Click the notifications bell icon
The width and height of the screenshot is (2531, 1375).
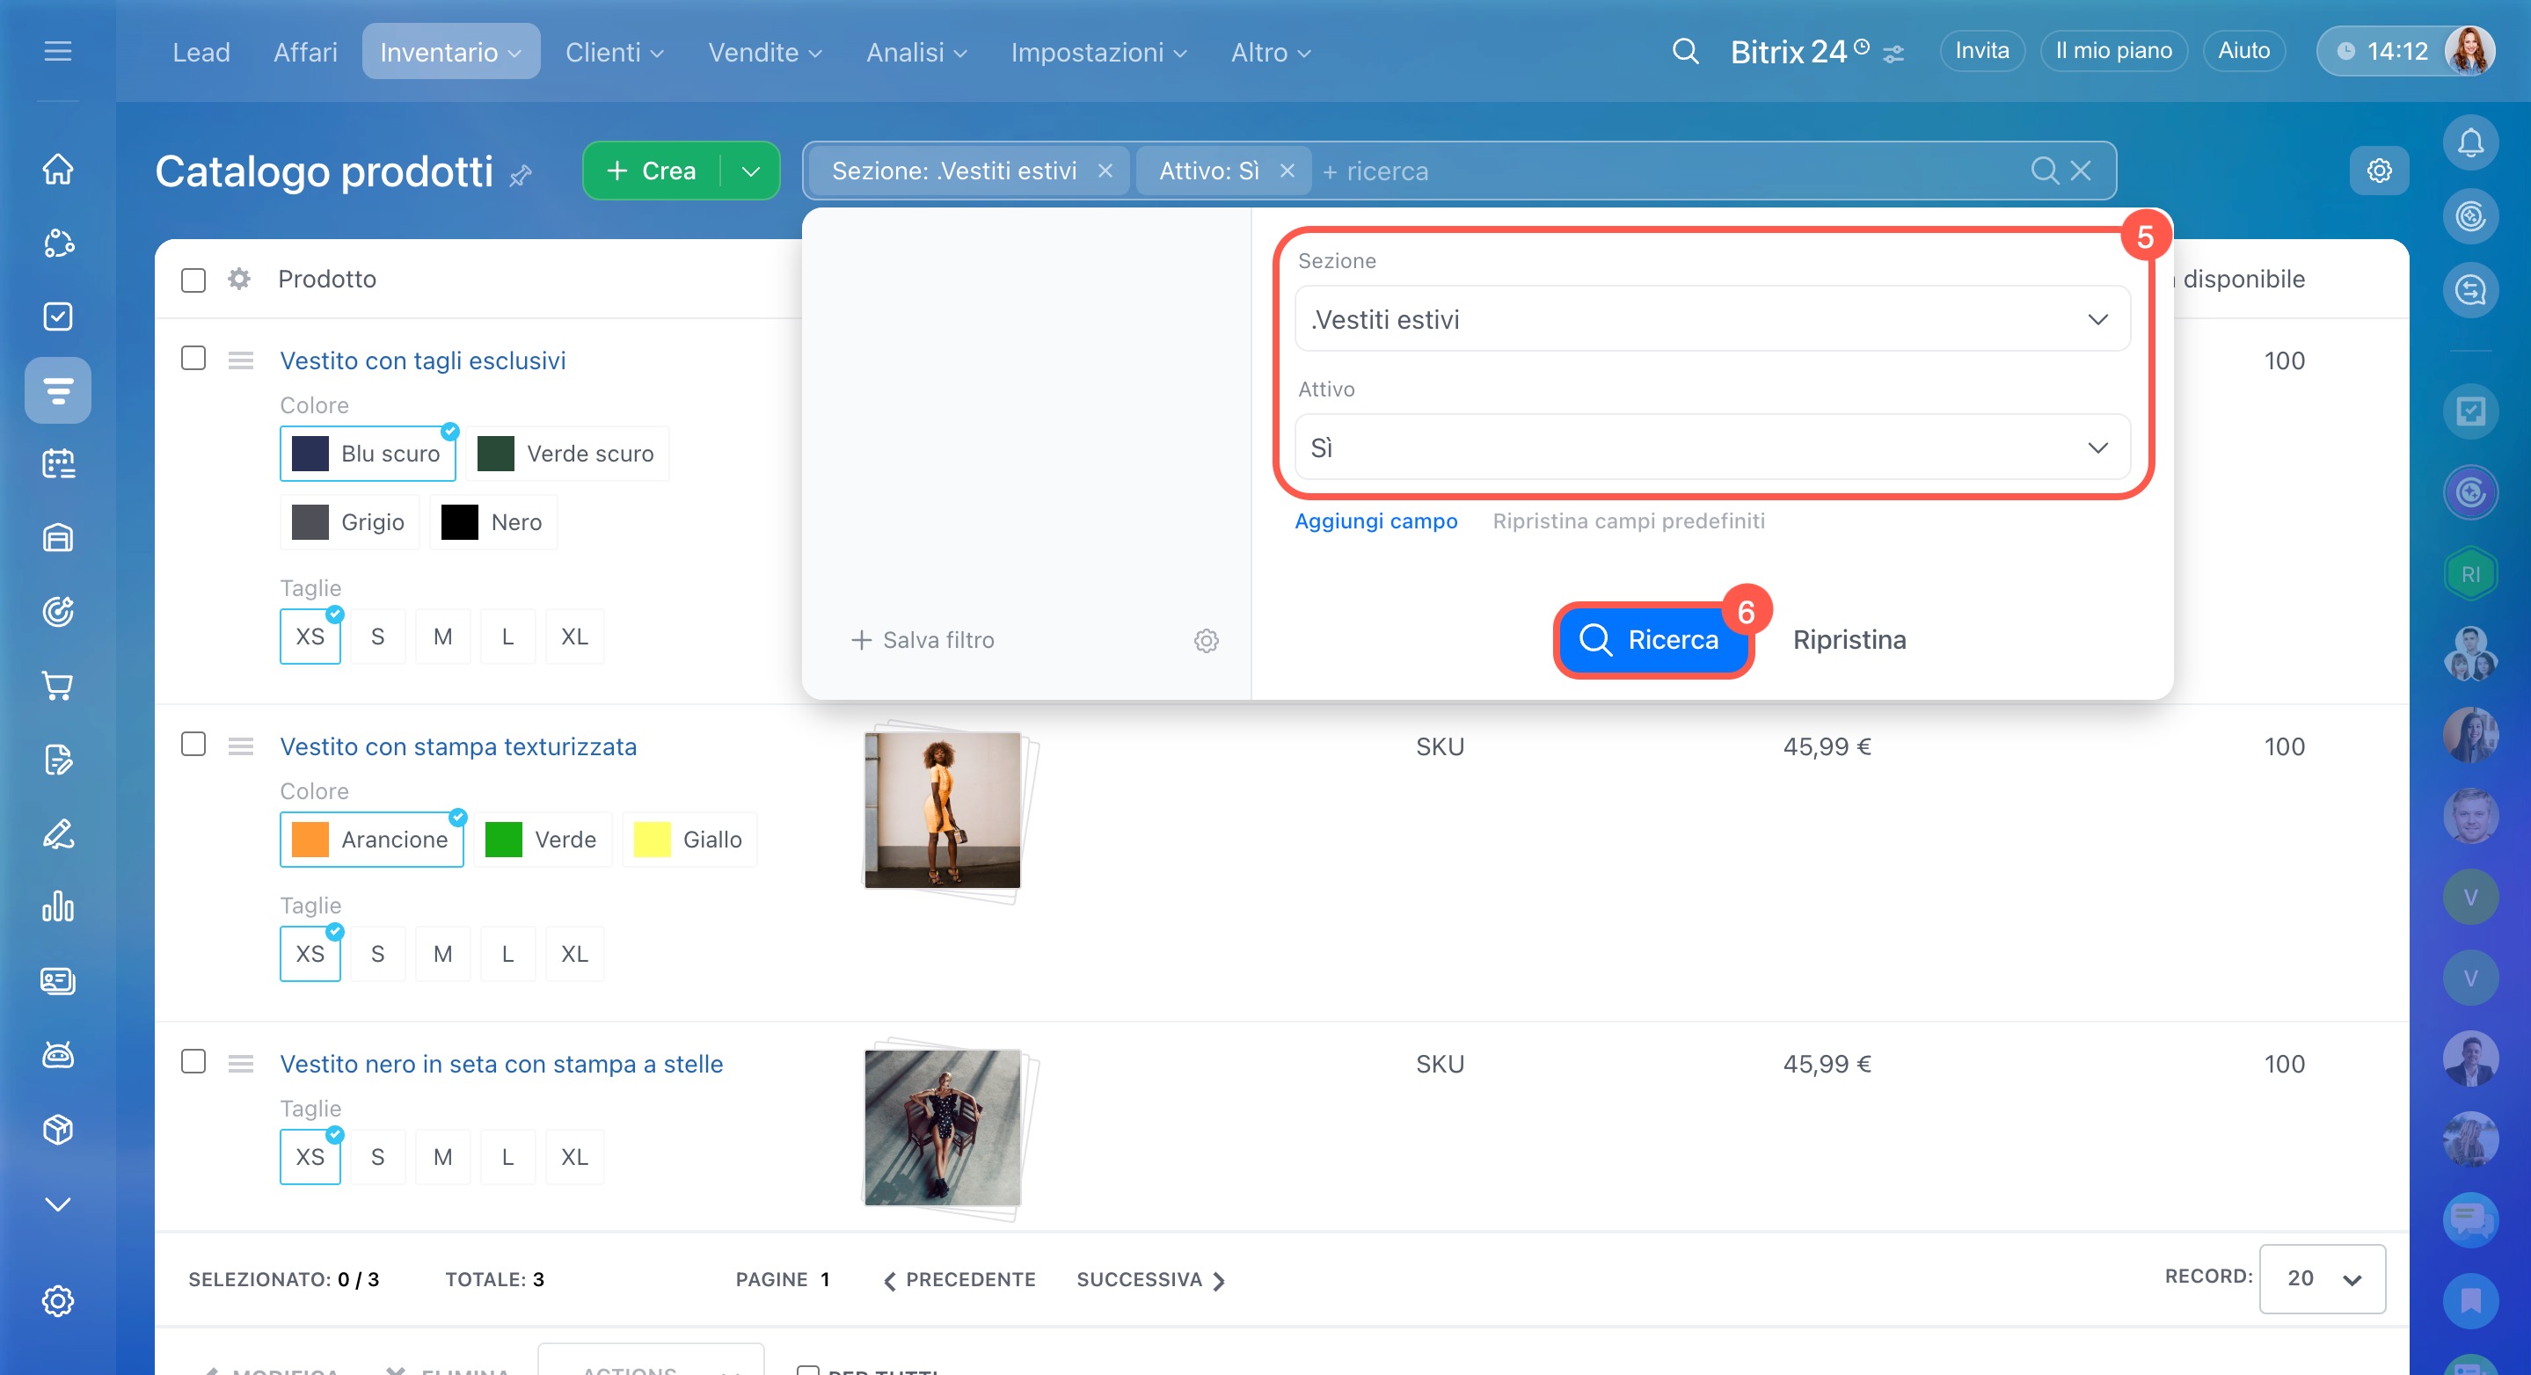point(2469,143)
